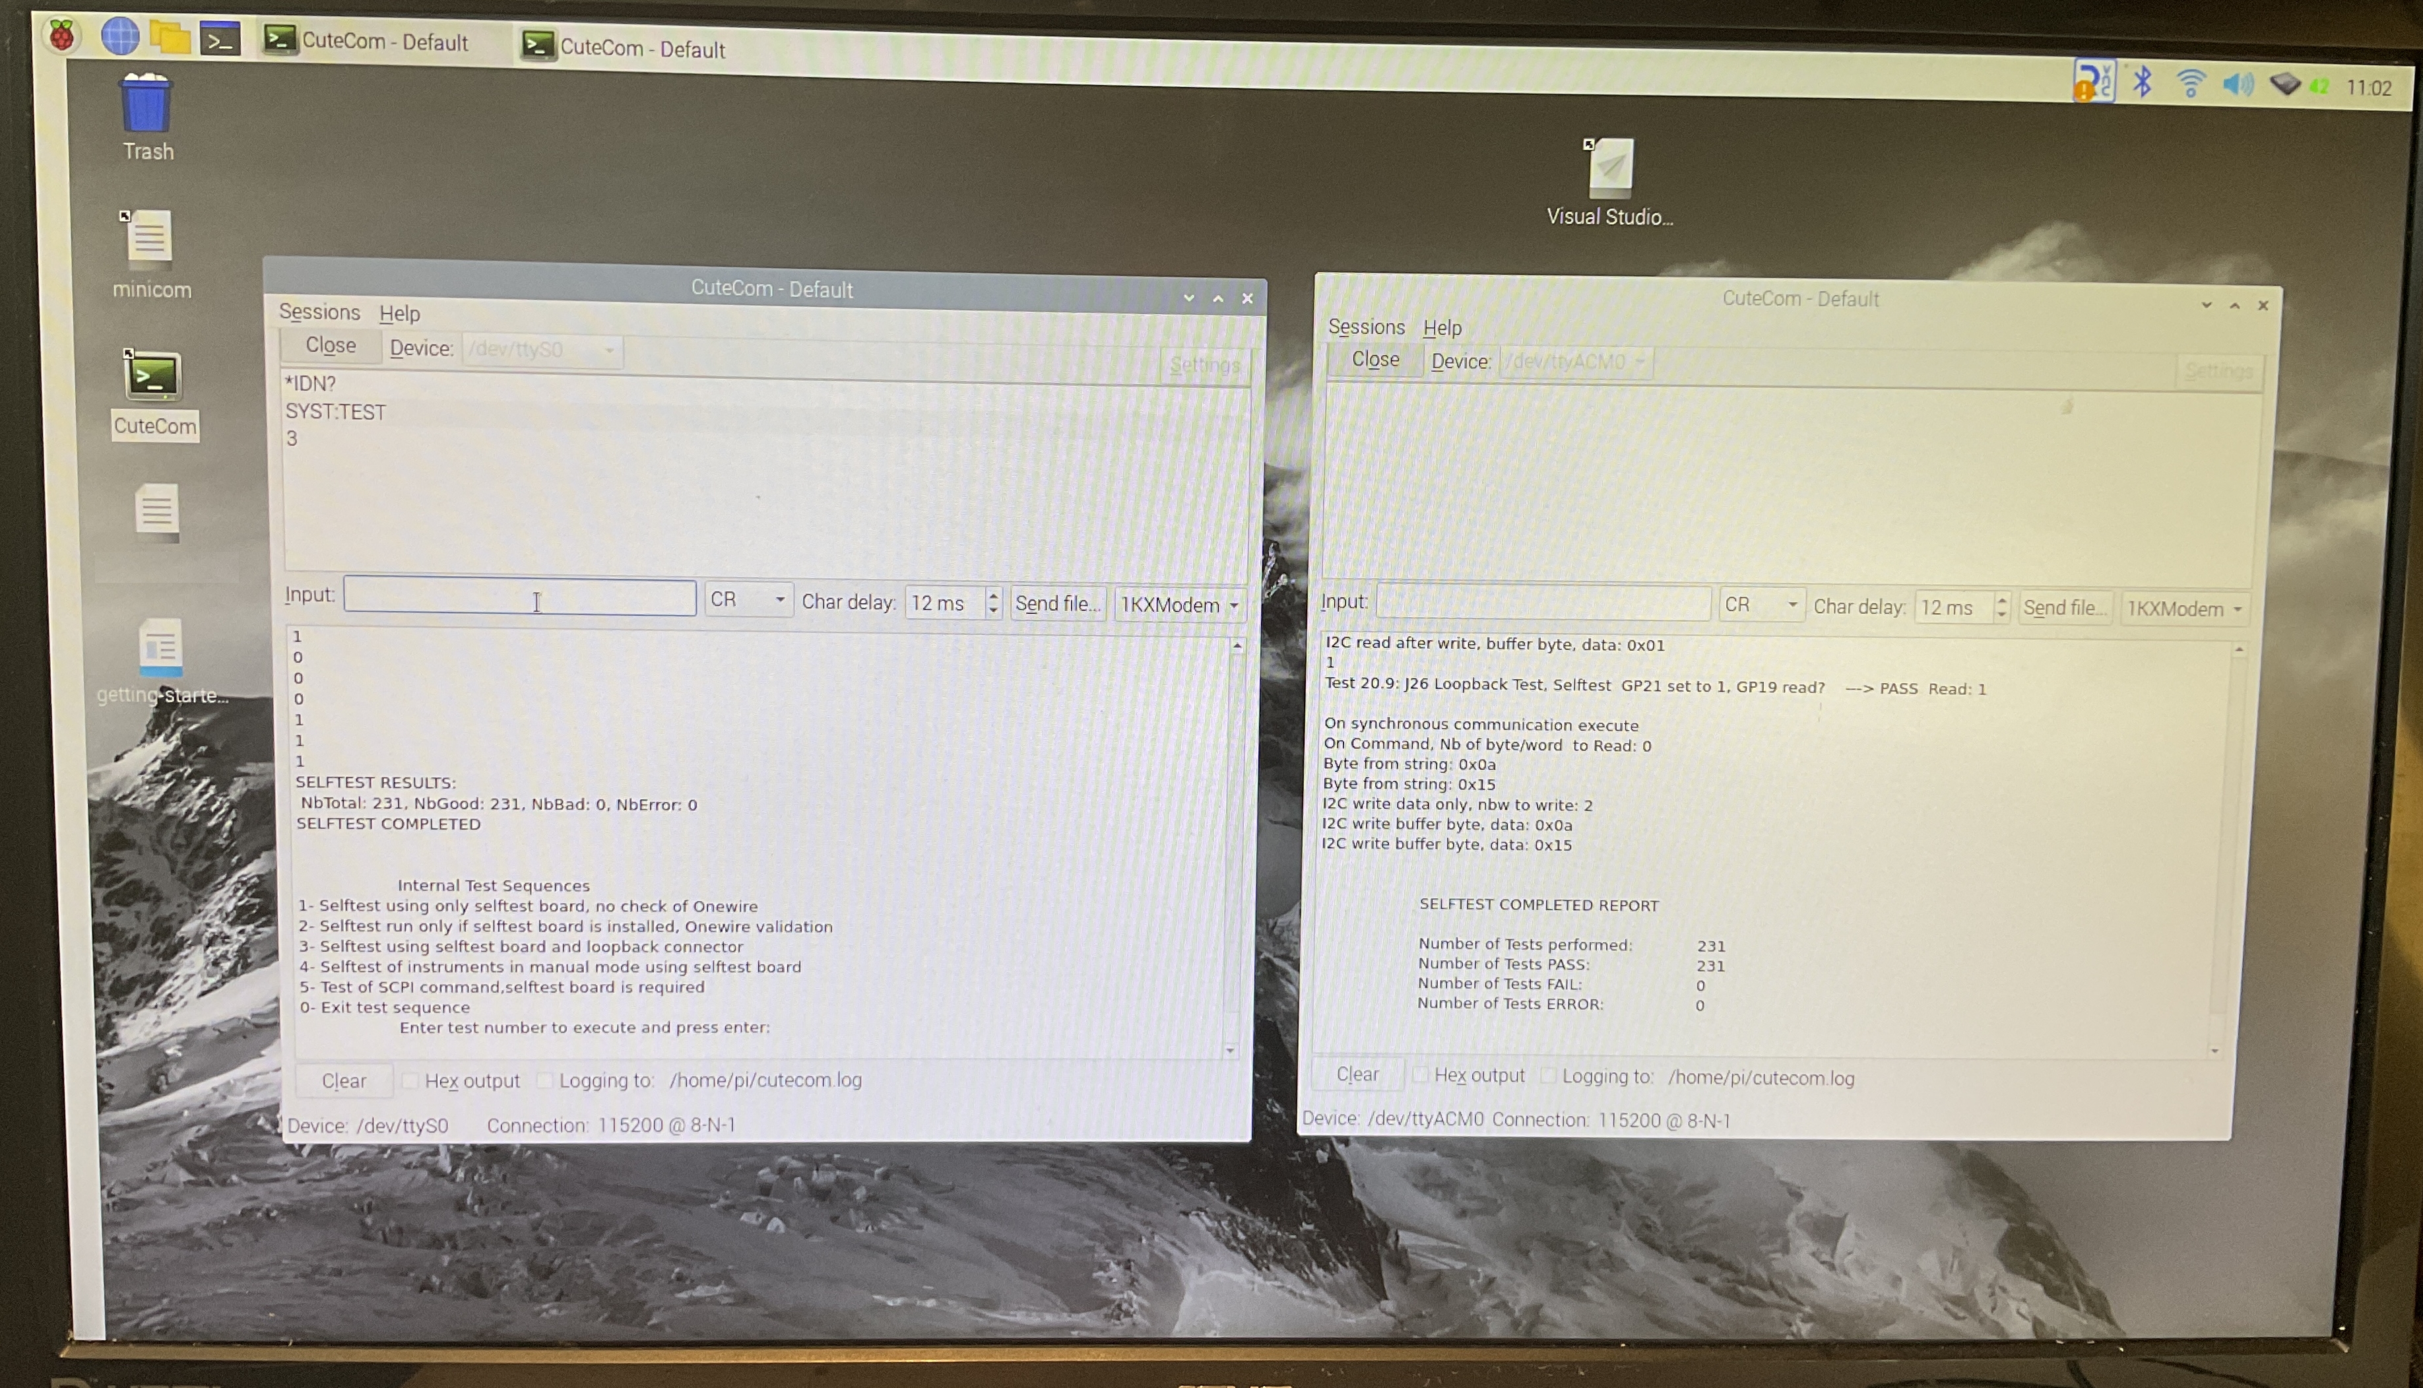This screenshot has height=1388, width=2423.
Task: Click log path /home/pi/cutecom.log in left window
Action: pos(765,1080)
